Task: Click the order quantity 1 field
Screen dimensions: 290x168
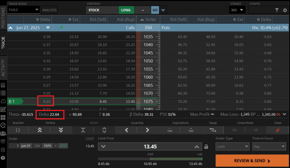Action: click(x=14, y=146)
